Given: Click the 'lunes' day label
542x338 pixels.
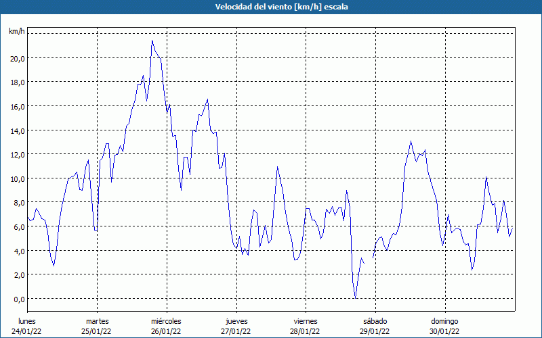Looking at the screenshot, I should pos(27,321).
